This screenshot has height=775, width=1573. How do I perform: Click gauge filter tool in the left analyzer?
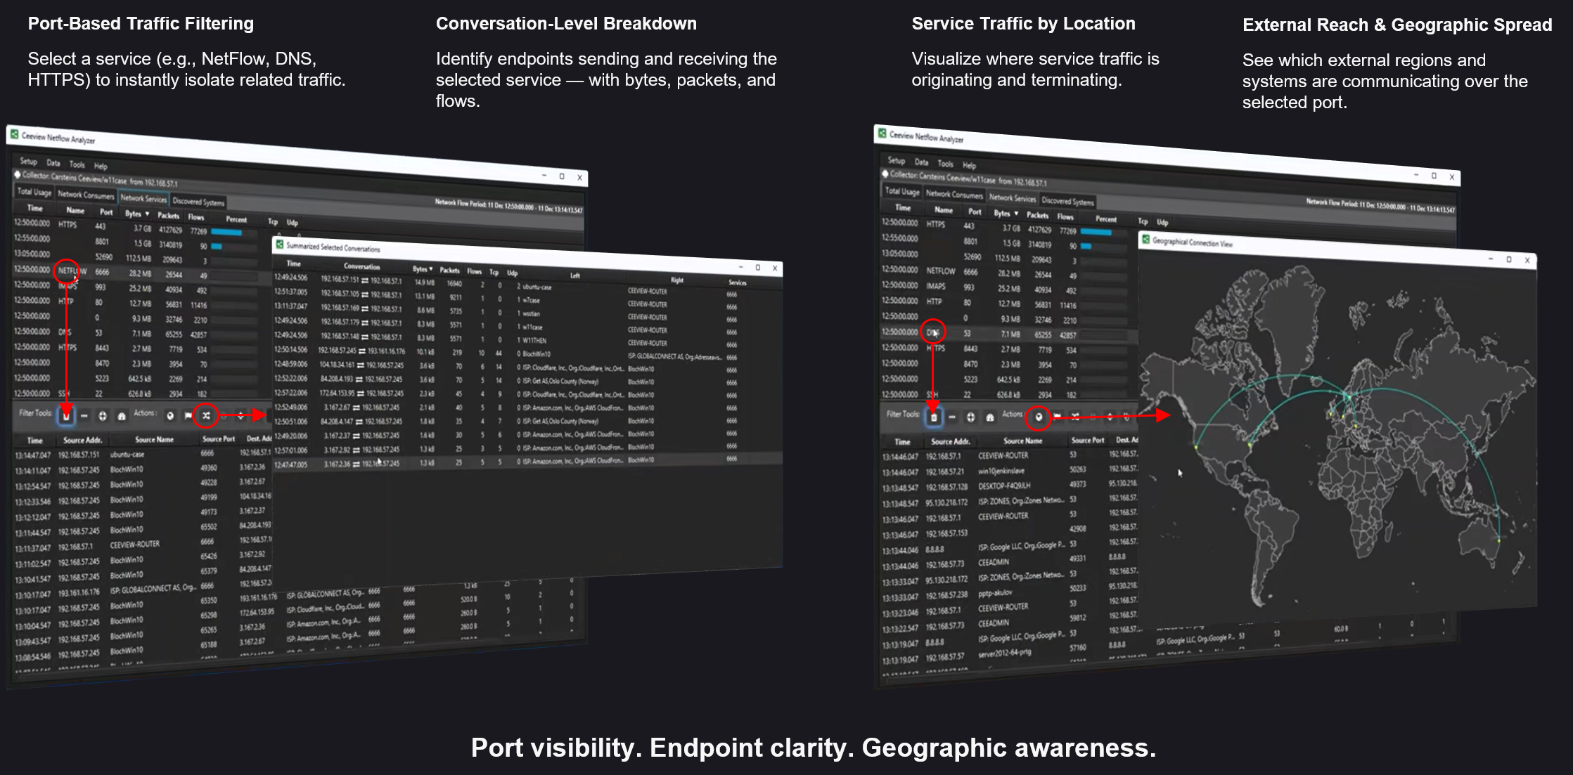[x=122, y=416]
